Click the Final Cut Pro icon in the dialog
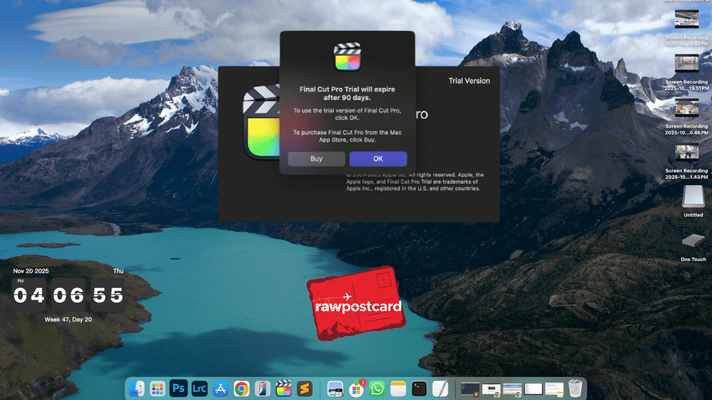Screen dimensions: 712x400 (348, 54)
